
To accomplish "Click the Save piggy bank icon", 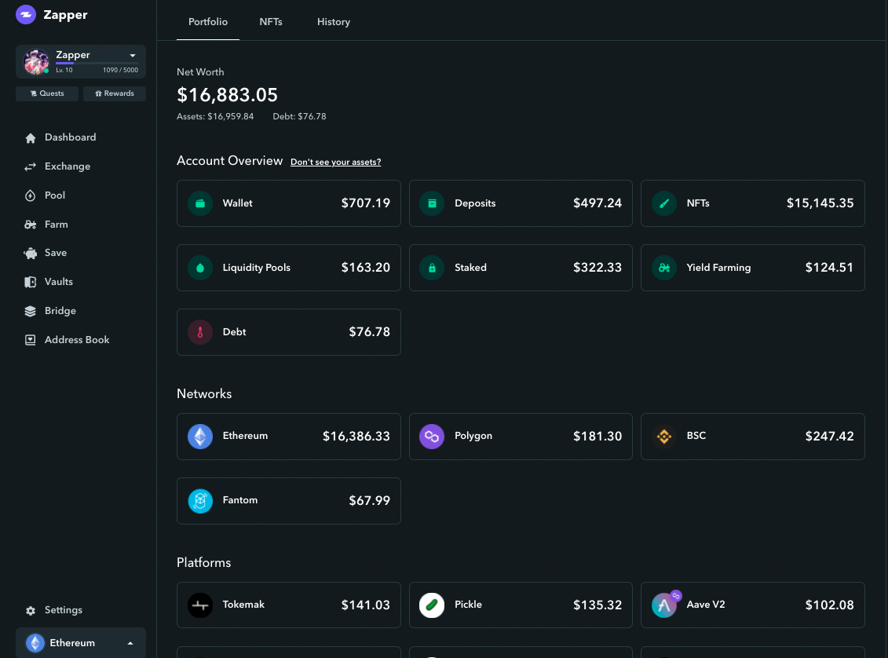I will point(31,254).
